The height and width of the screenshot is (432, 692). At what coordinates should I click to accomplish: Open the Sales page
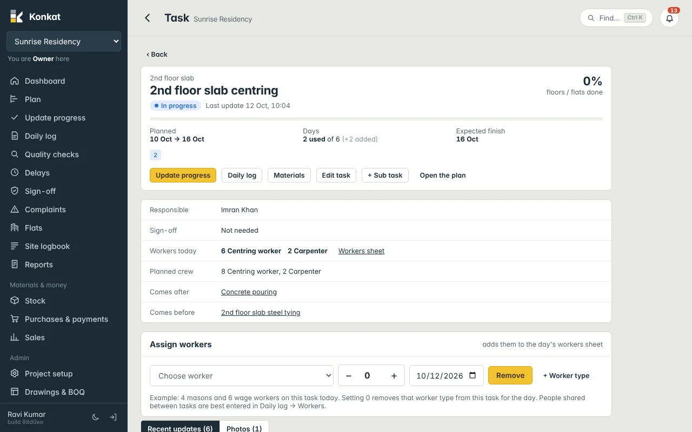pos(64,337)
